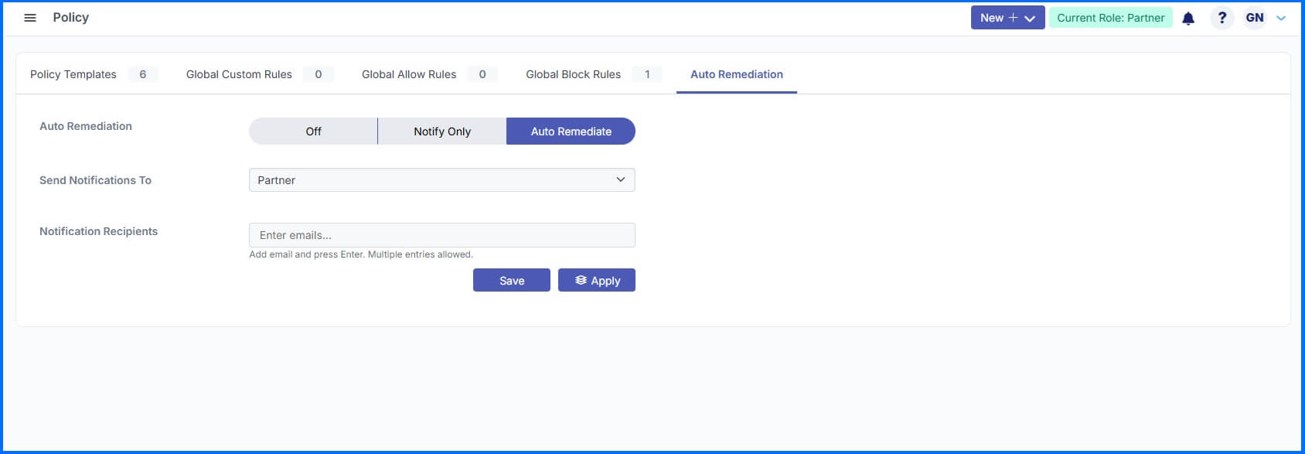Click the plus icon in New button
This screenshot has height=454, width=1305.
(x=1013, y=18)
